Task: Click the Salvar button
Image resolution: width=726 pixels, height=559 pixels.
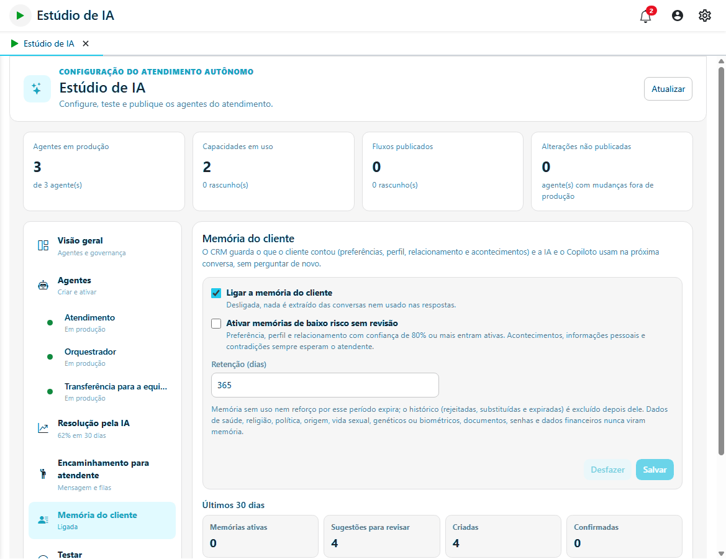Action: pyautogui.click(x=655, y=470)
